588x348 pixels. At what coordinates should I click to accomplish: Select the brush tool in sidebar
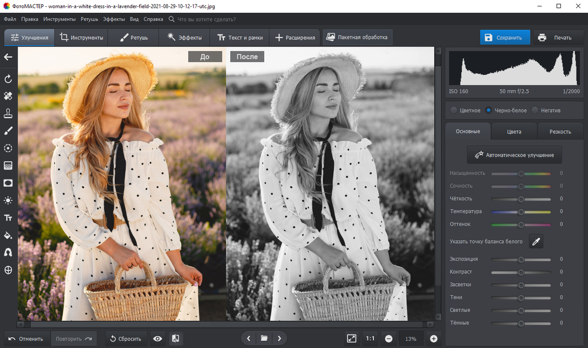tap(8, 130)
